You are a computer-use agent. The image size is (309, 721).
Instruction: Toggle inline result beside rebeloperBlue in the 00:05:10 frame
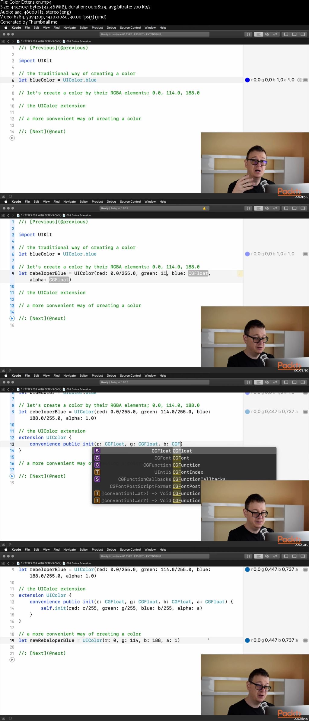tap(305, 412)
